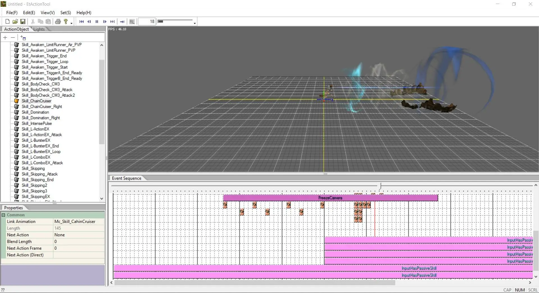The image size is (539, 293).
Task: Open a file using the folder icon
Action: pyautogui.click(x=15, y=21)
